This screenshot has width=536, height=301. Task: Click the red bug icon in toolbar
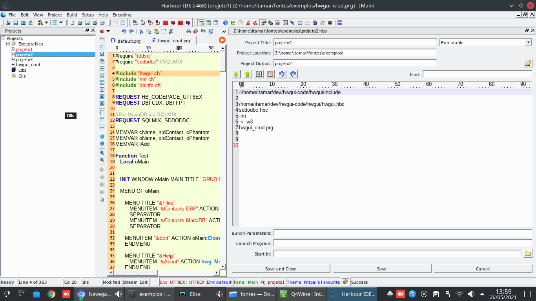click(330, 23)
